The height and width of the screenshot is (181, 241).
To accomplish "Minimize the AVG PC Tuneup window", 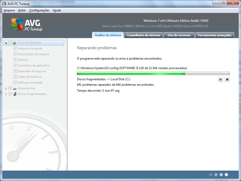I will [x=216, y=3].
